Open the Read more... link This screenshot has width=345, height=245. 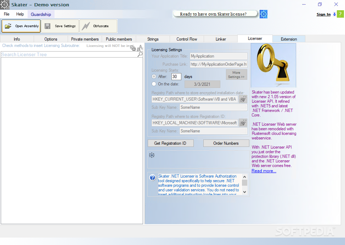264,171
